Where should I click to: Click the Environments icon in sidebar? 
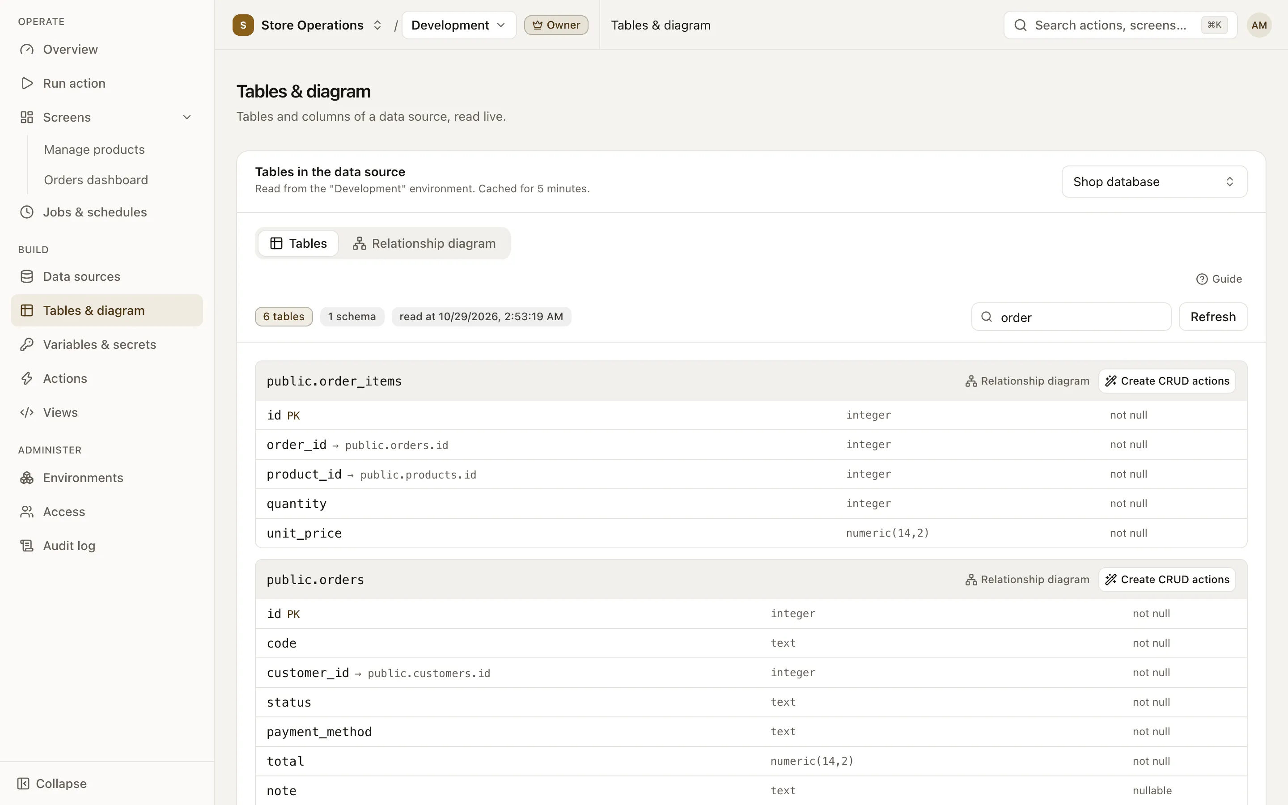[27, 478]
